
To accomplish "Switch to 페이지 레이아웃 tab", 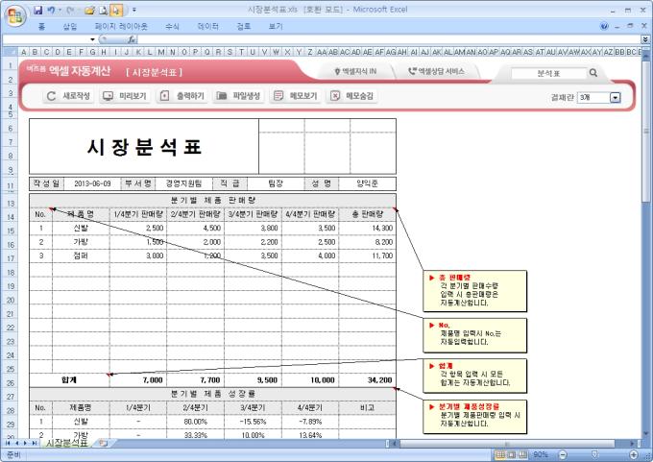I will point(121,26).
